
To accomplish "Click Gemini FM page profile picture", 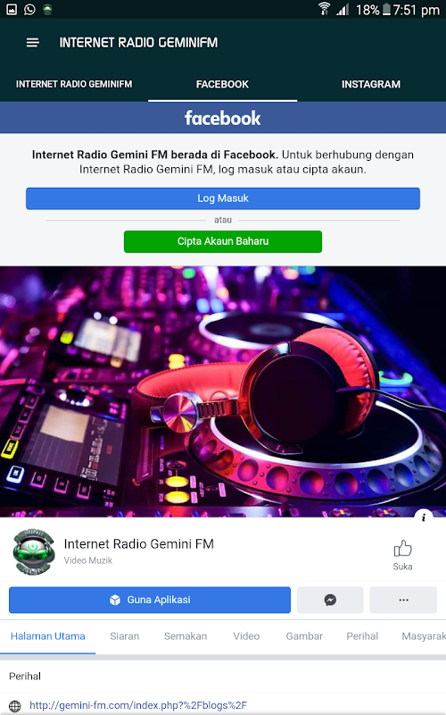I will (33, 551).
